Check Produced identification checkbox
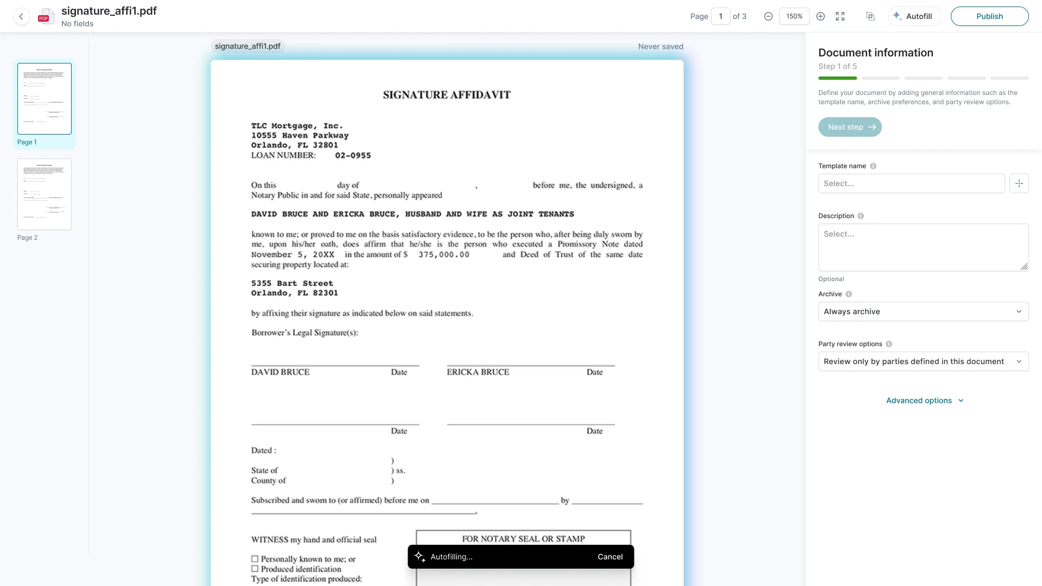1042x586 pixels. click(x=255, y=569)
